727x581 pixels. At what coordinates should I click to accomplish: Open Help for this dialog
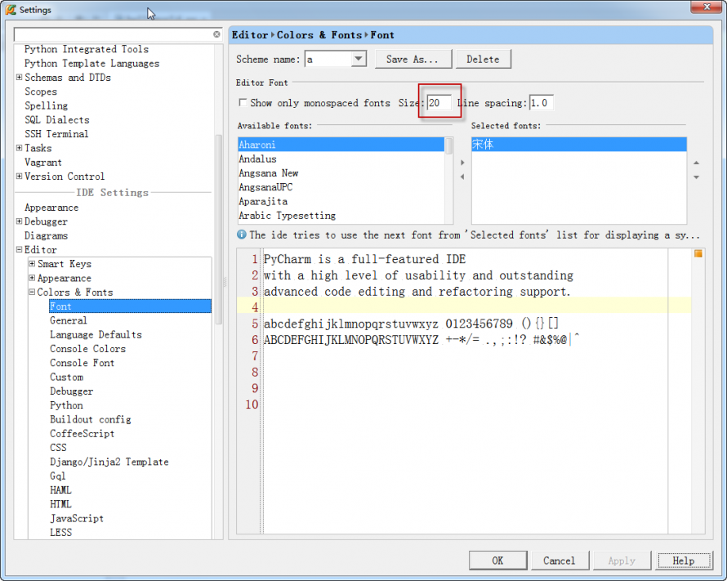pos(684,561)
